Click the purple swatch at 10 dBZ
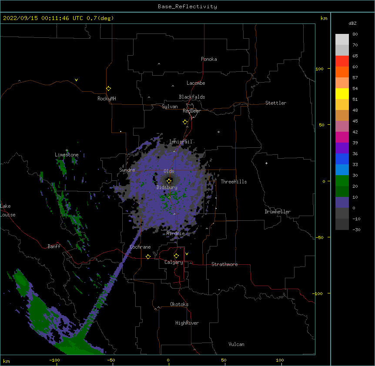The image size is (375, 366). [x=342, y=203]
